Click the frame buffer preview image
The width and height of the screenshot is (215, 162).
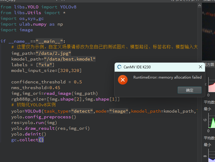(x=208, y=30)
